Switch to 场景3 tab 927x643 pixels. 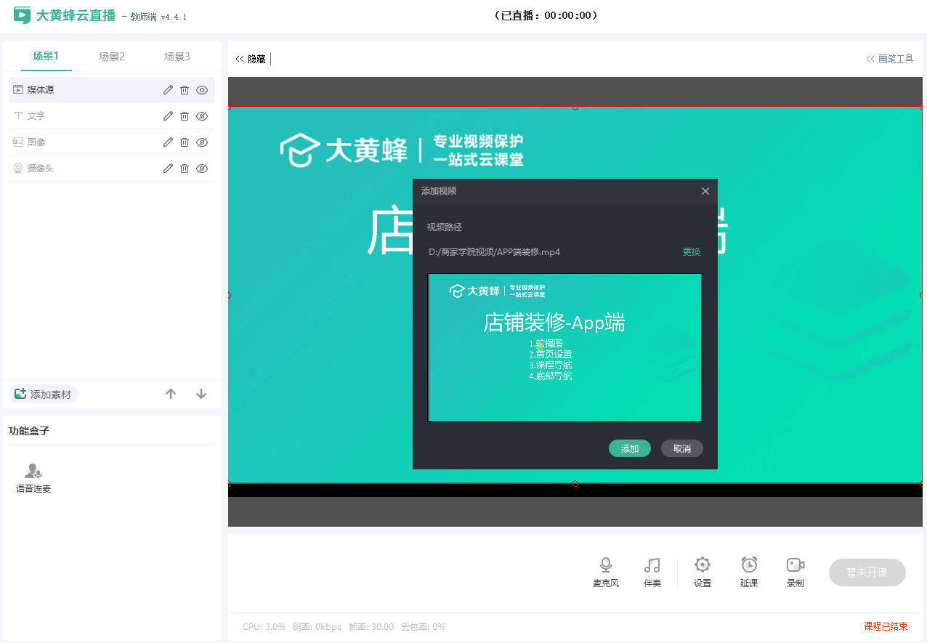[x=177, y=56]
